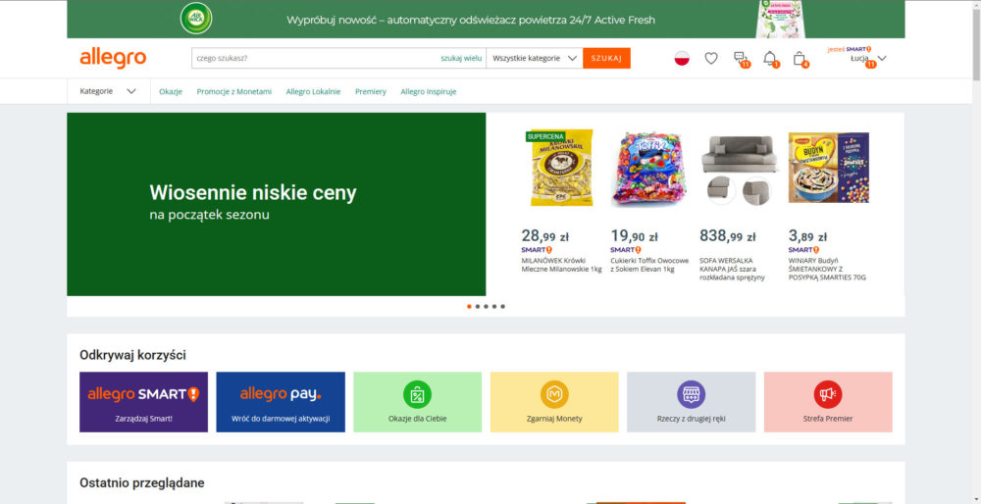Screen dimensions: 981x504
Task: Click the SUPERCENA badge
Action: [x=545, y=135]
